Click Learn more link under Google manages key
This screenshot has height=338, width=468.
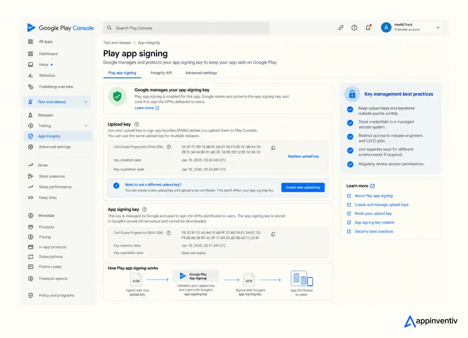(x=146, y=108)
